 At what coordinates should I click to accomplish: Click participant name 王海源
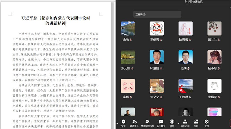[x=183, y=97]
